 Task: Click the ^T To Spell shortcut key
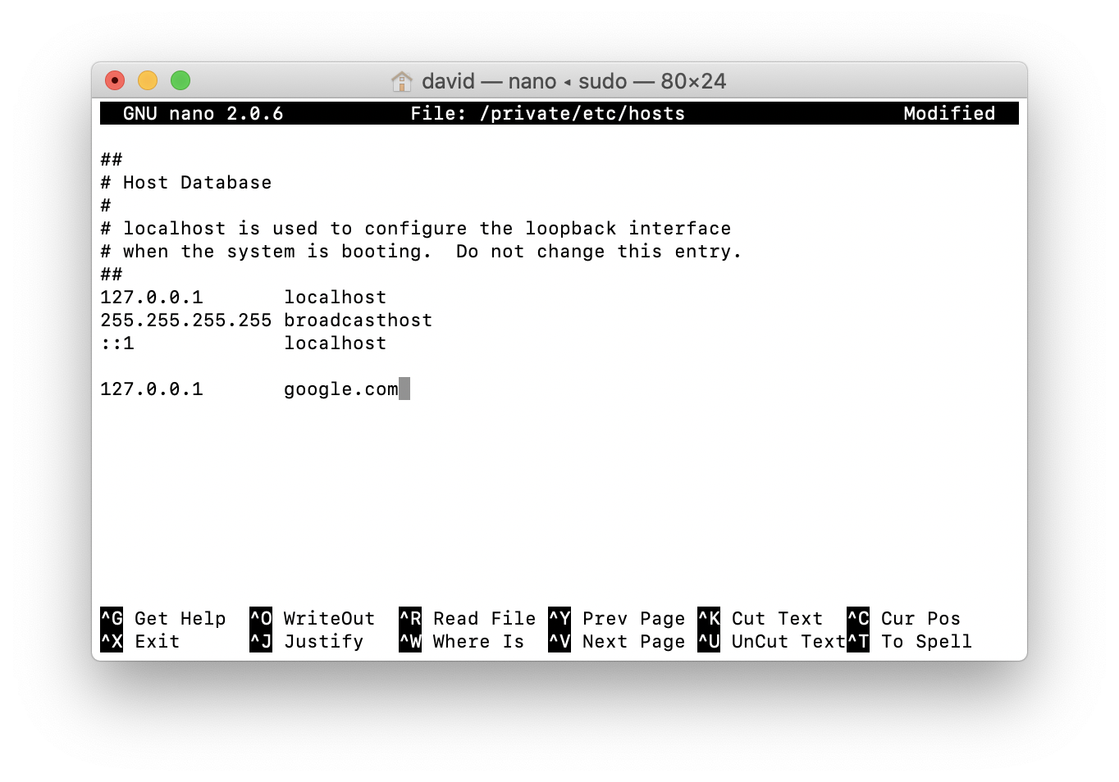[858, 641]
